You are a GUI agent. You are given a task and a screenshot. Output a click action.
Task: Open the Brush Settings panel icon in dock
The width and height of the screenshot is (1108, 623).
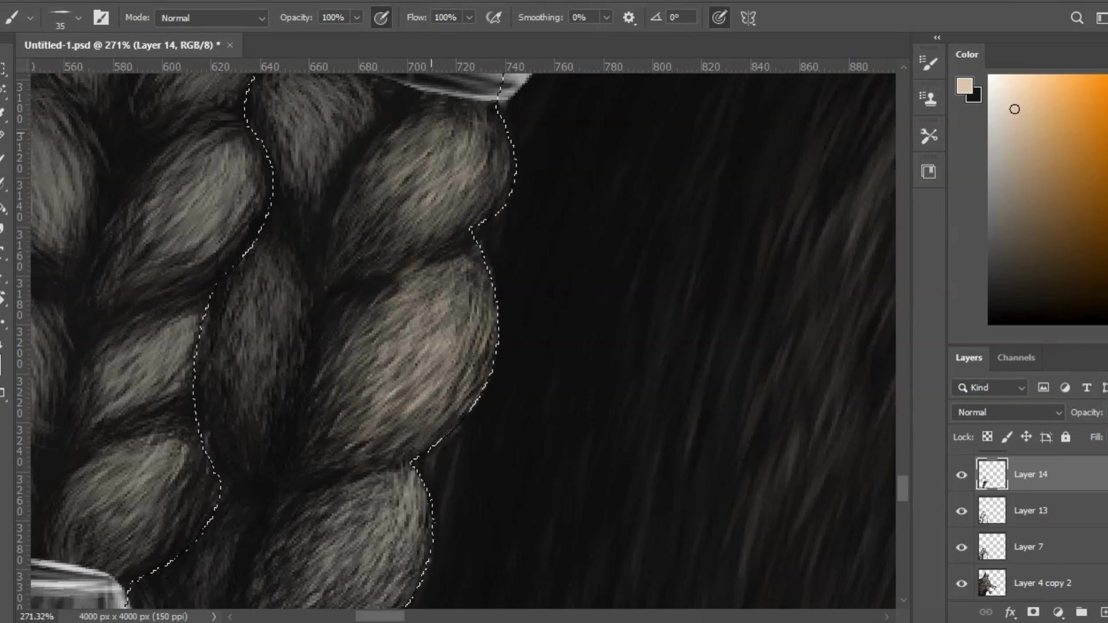click(x=929, y=63)
